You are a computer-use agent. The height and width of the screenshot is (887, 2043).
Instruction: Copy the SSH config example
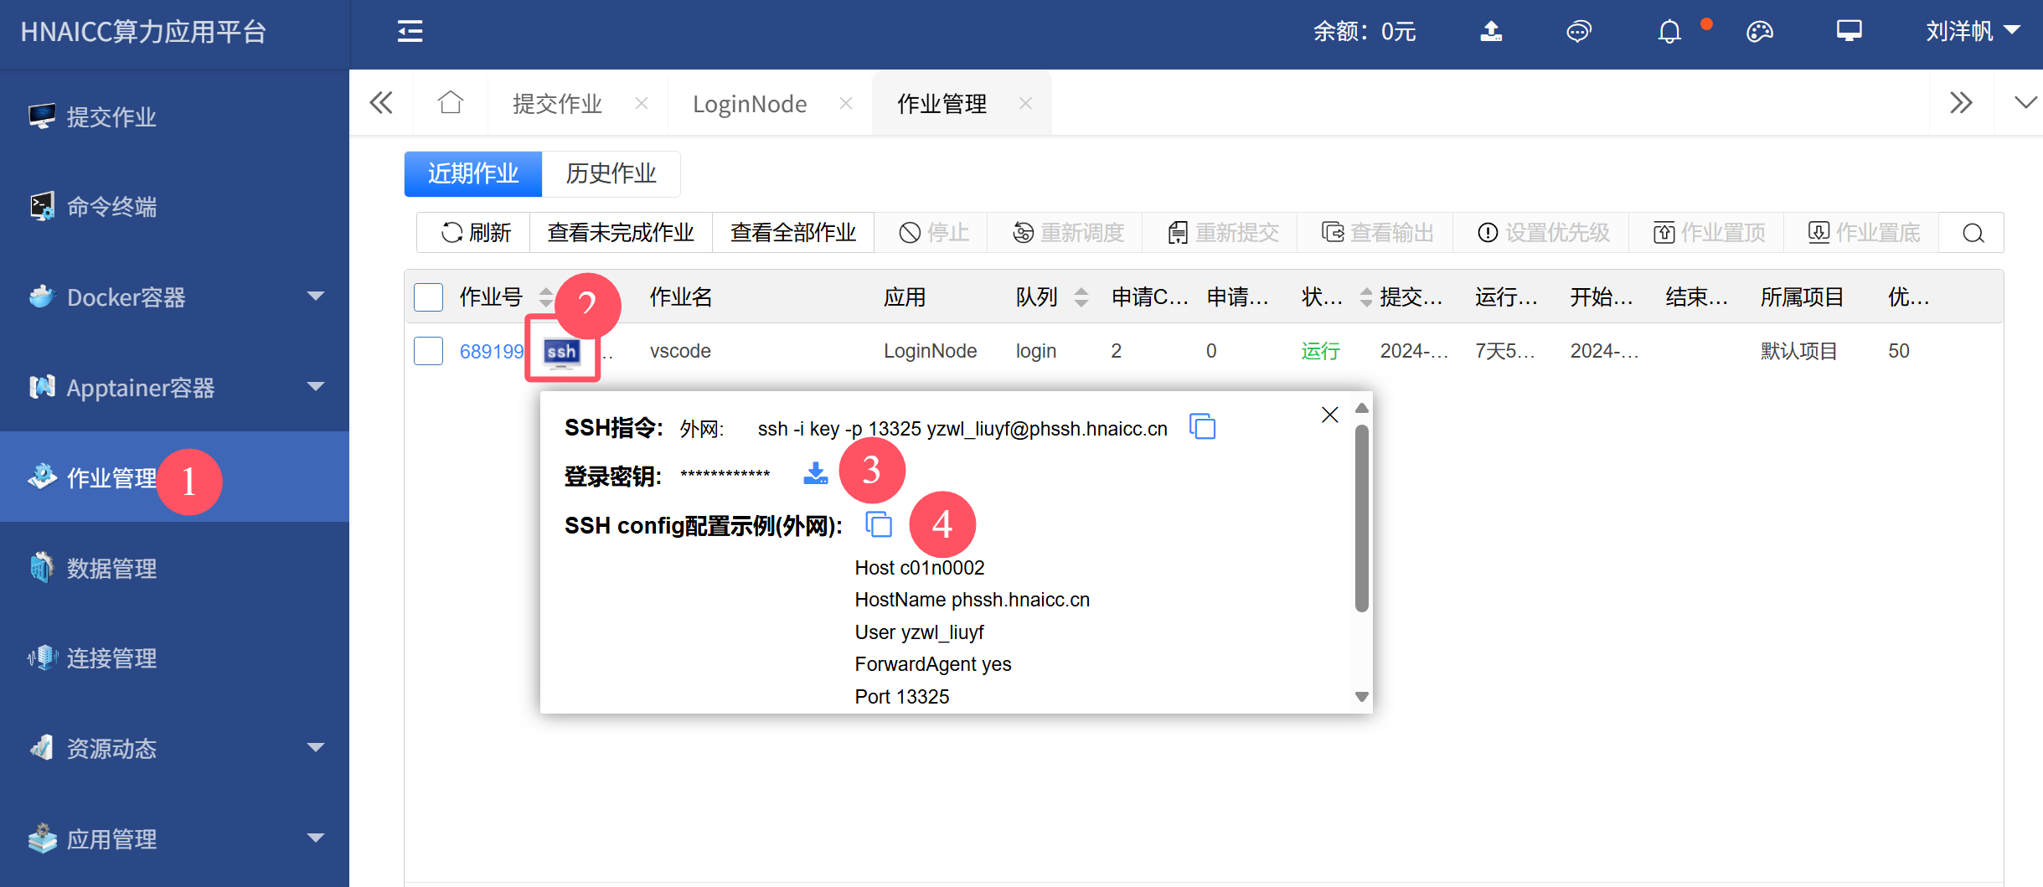tap(879, 525)
